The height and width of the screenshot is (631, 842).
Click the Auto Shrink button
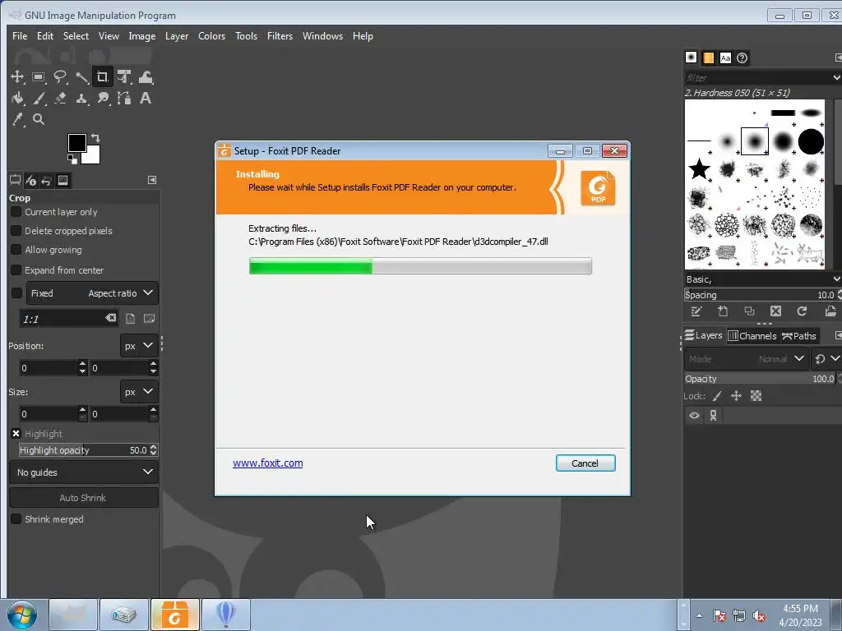click(x=83, y=498)
